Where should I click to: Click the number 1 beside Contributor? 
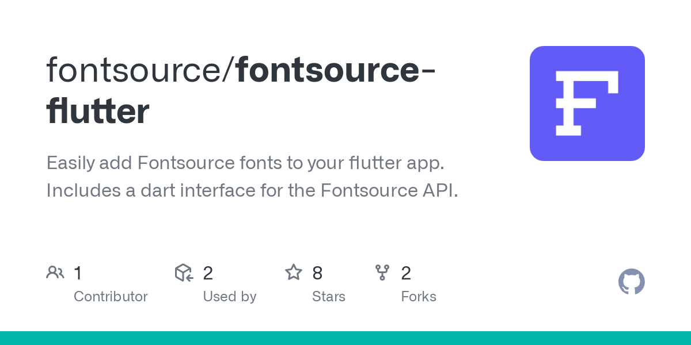tap(78, 273)
